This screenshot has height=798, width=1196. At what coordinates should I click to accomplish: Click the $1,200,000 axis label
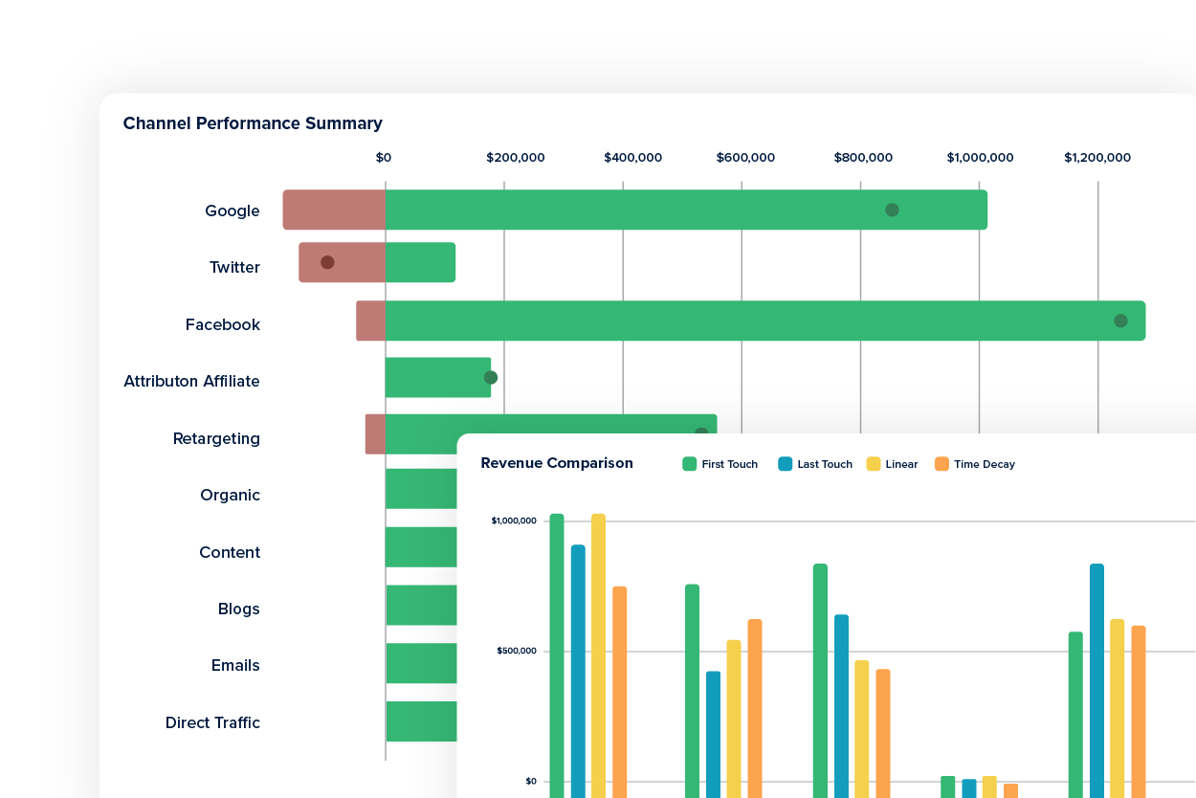click(x=1097, y=158)
